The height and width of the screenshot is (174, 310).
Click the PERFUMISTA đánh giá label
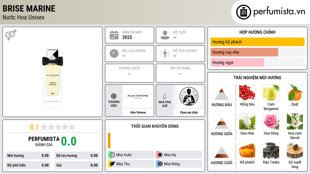(44, 141)
